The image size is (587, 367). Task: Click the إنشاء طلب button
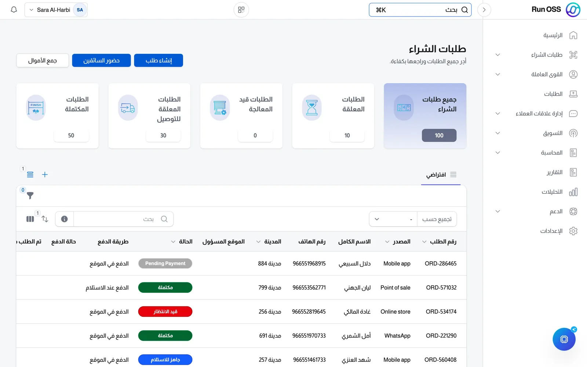coord(158,61)
